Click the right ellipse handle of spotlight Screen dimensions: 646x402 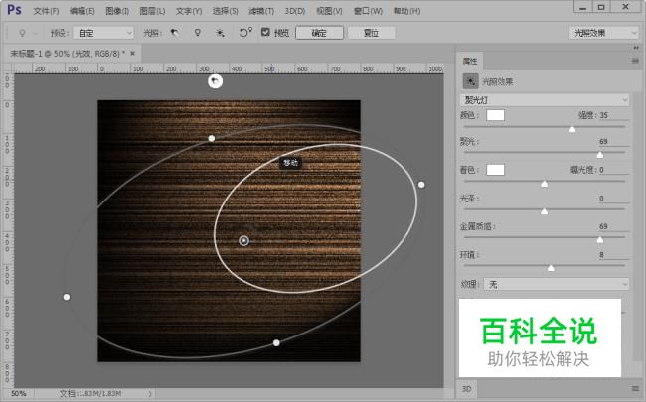[x=421, y=185]
